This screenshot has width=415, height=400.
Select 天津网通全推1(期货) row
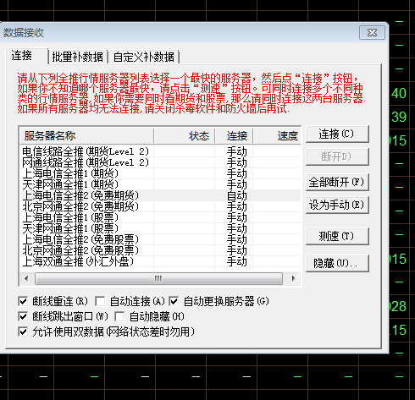point(160,184)
